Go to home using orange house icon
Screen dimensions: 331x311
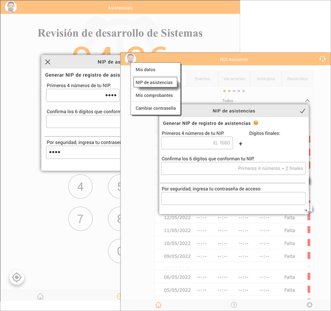(x=158, y=305)
